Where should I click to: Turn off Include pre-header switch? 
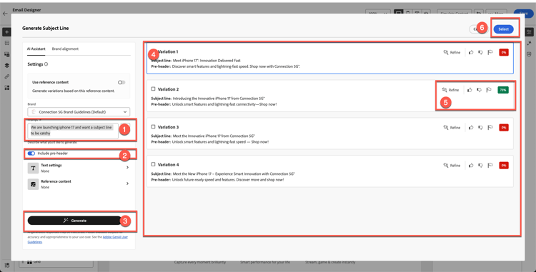[x=31, y=153]
